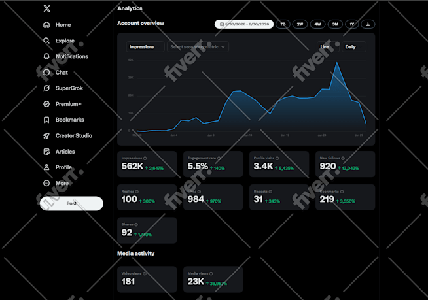The height and width of the screenshot is (300, 428).
Task: Click the Premium+ menu label
Action: coord(68,104)
